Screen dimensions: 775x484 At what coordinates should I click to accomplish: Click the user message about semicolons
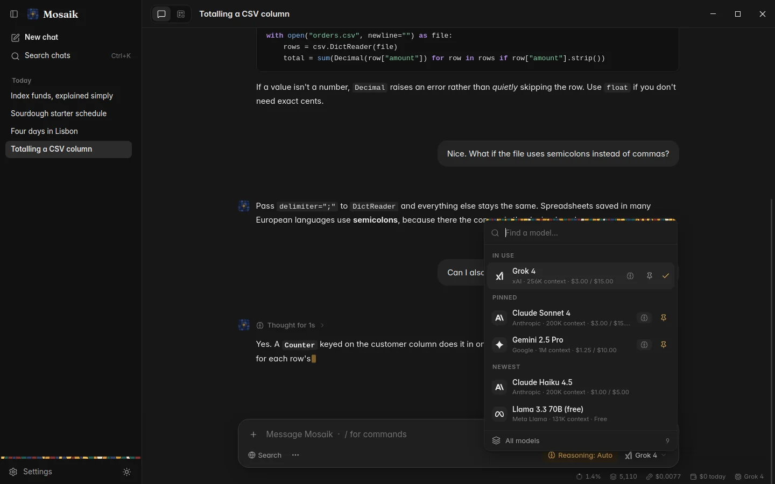(558, 154)
